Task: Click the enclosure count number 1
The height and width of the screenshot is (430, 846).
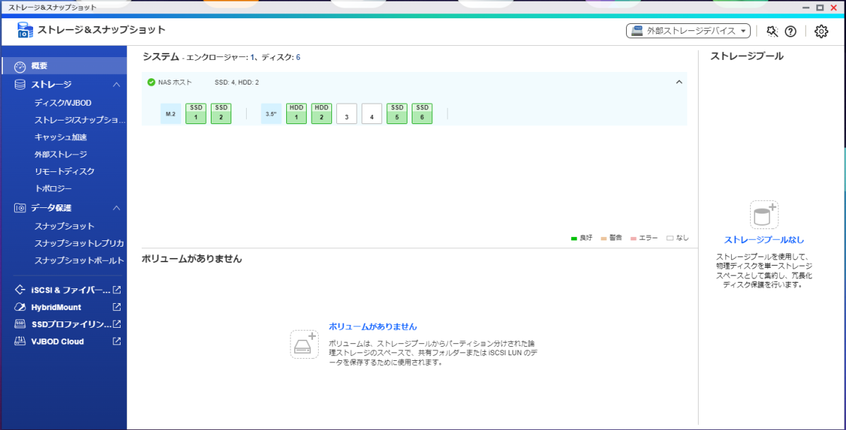Action: tap(252, 58)
